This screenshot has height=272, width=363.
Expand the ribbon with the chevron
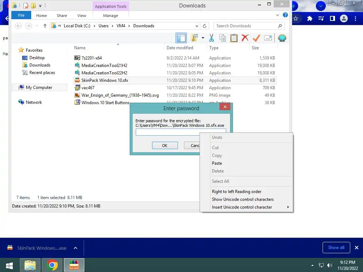277,15
